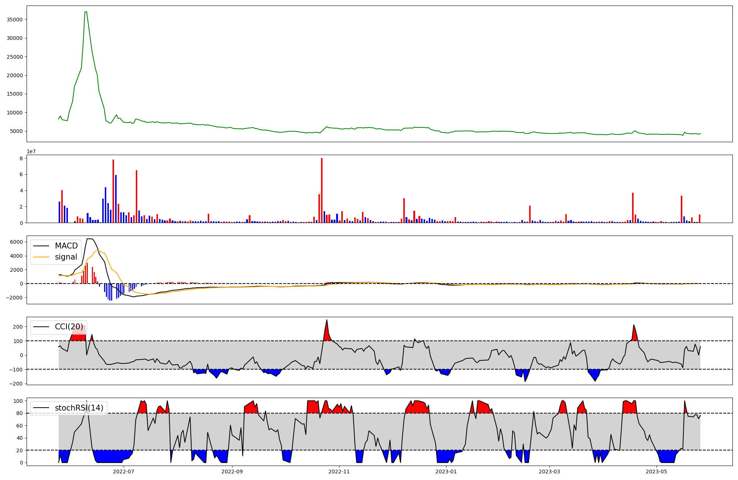Click the 35000 price axis label
The image size is (738, 480).
point(15,20)
